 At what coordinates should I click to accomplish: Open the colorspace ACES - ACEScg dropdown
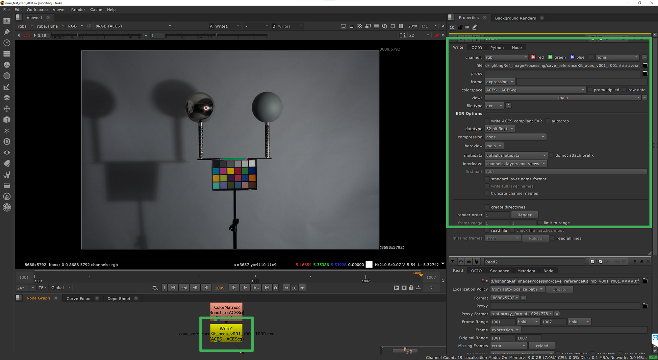[x=535, y=90]
